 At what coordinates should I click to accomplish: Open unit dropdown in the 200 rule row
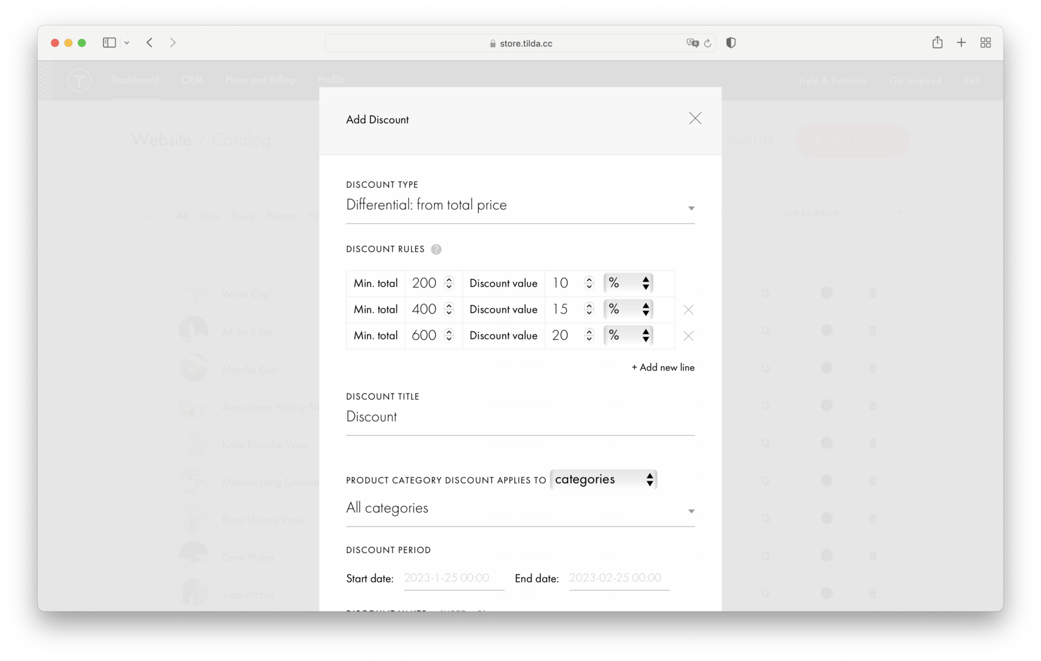click(628, 283)
